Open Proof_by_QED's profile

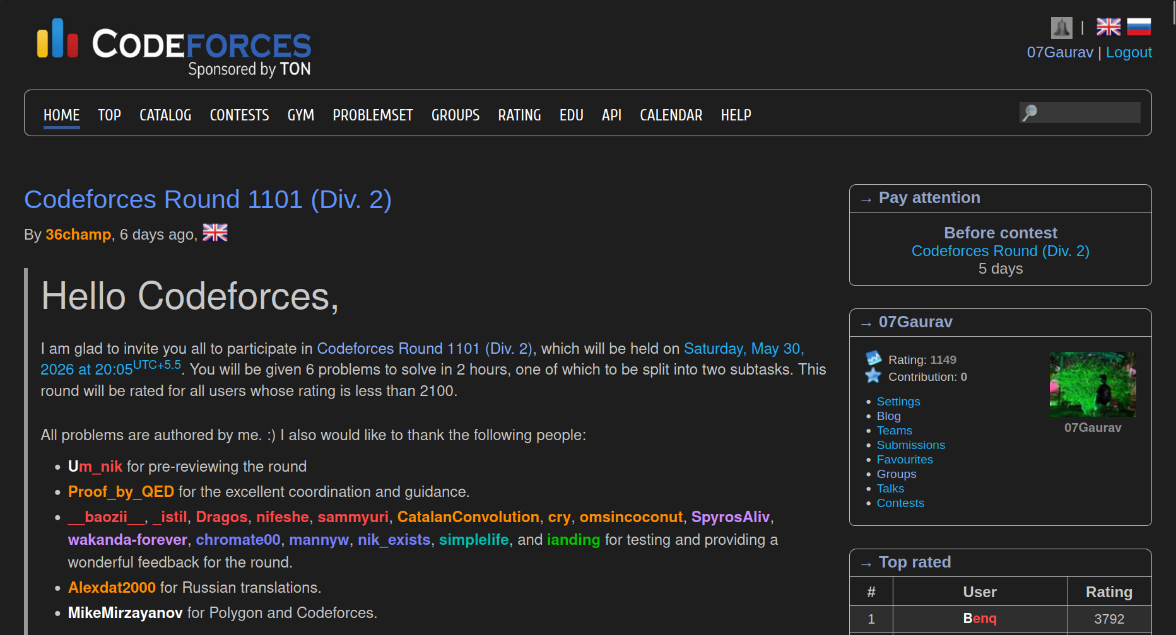[121, 492]
